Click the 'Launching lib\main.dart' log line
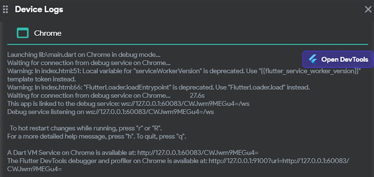 pos(84,55)
